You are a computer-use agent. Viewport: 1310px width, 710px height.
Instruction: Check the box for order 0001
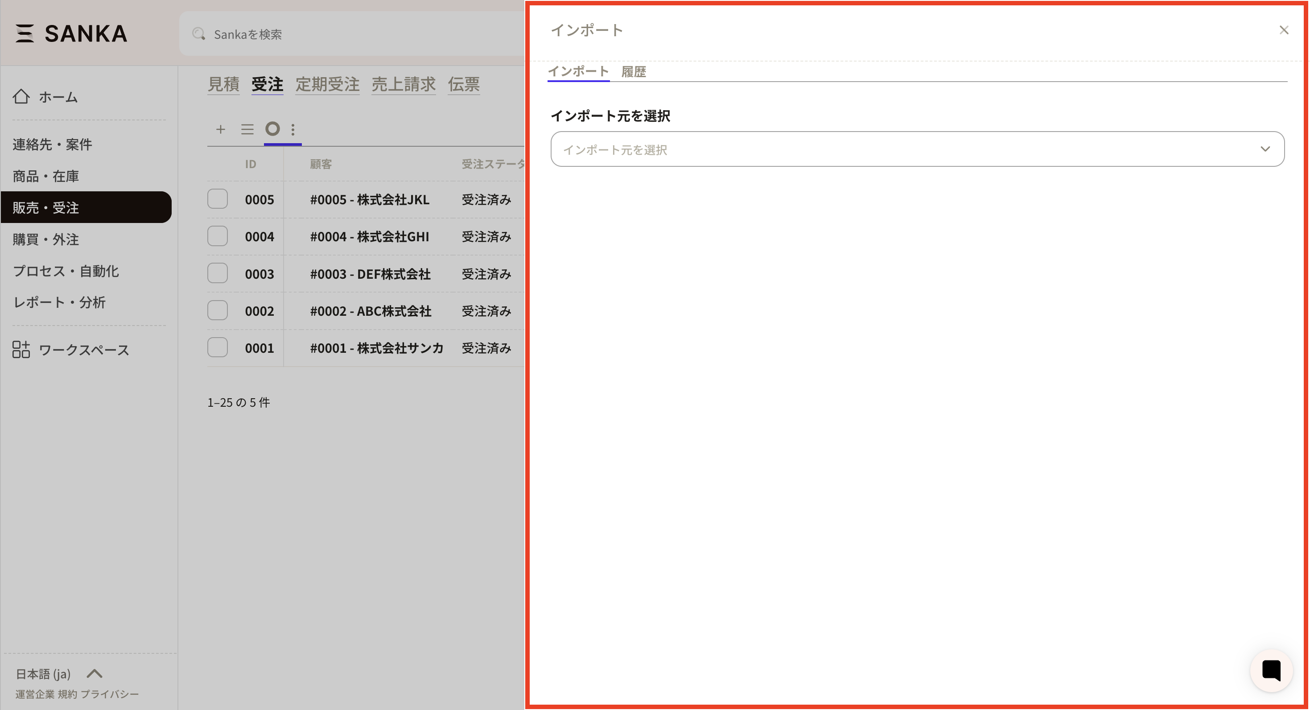tap(218, 348)
